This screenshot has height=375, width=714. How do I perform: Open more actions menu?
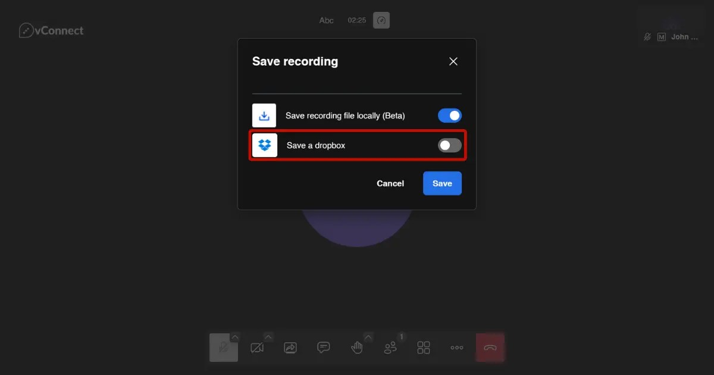tap(457, 348)
